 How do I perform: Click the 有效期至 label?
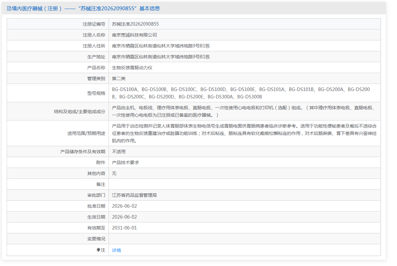pyautogui.click(x=96, y=228)
